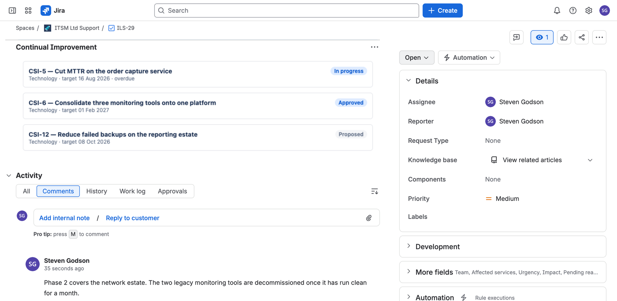Expand the Automation rule executions section
617x301 pixels.
408,297
